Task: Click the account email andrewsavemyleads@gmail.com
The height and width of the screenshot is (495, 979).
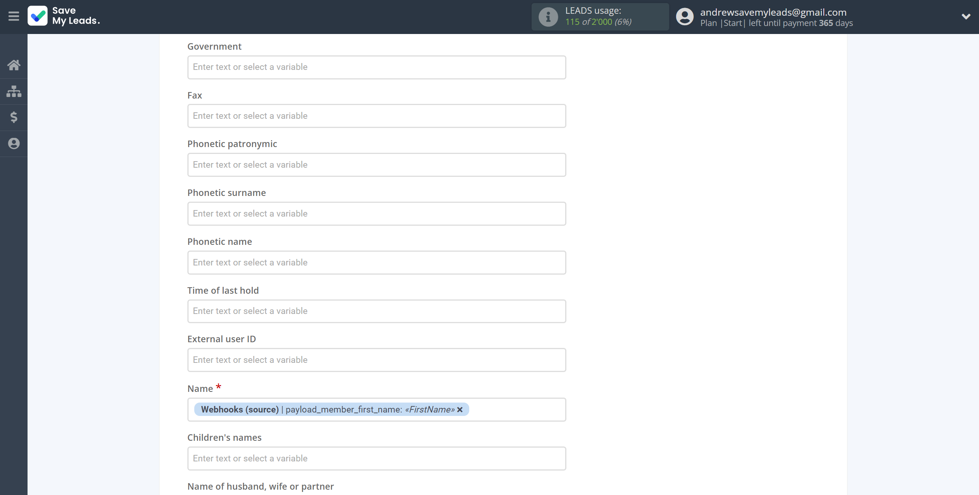Action: 773,12
